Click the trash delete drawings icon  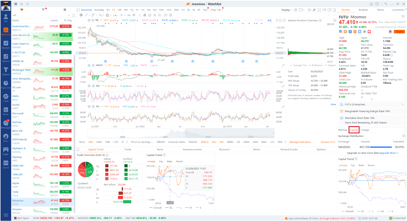[x=159, y=15]
